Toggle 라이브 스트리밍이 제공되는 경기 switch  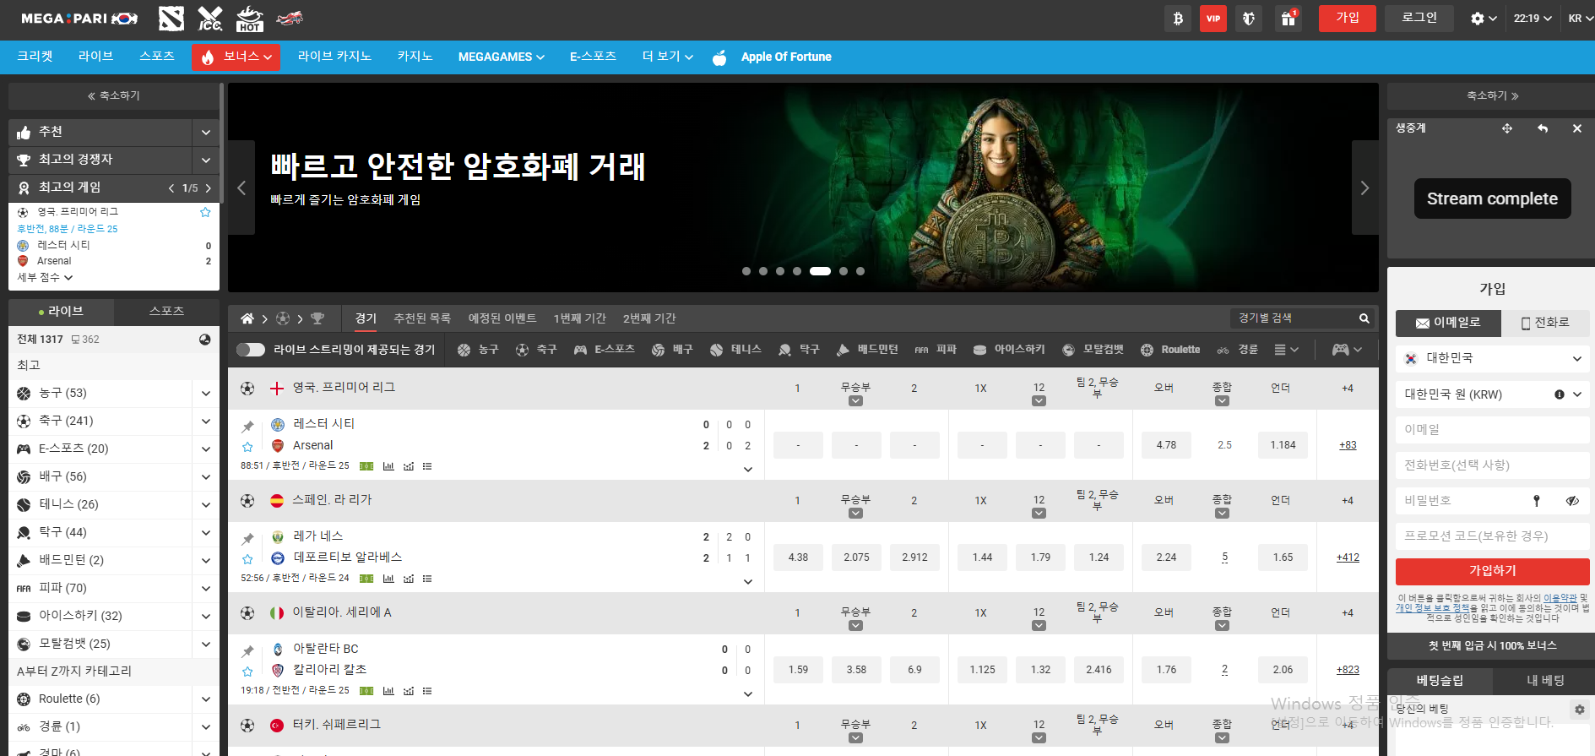(251, 350)
